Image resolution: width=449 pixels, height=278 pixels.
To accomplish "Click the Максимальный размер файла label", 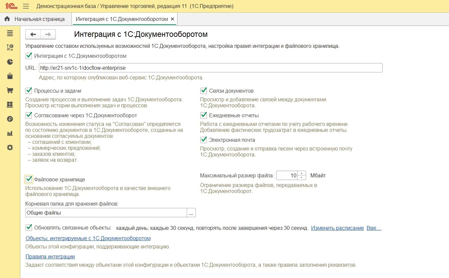I will point(237,175).
